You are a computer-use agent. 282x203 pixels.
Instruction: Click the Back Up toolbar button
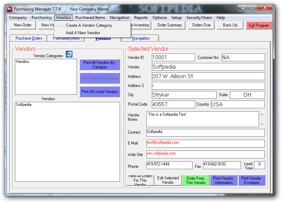click(230, 25)
